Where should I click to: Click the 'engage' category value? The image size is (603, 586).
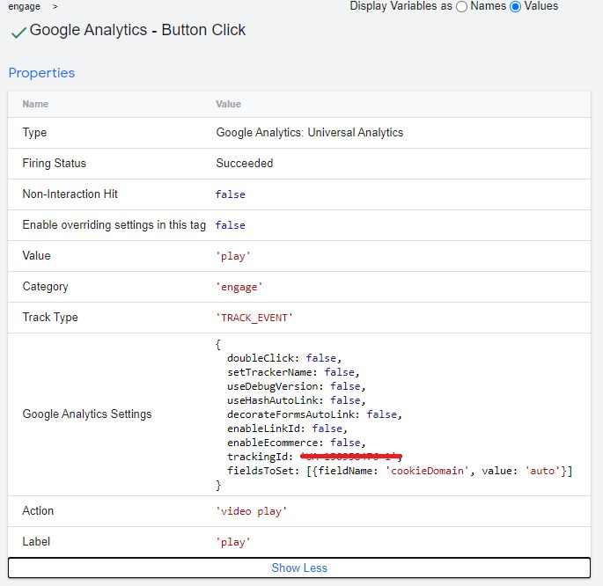pos(239,287)
